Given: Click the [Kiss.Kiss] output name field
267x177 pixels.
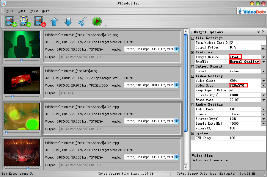Looking at the screenshot, I should [119, 93].
